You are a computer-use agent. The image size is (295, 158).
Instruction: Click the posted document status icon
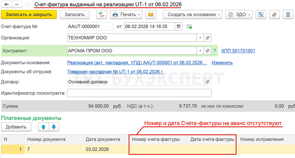coord(189,27)
